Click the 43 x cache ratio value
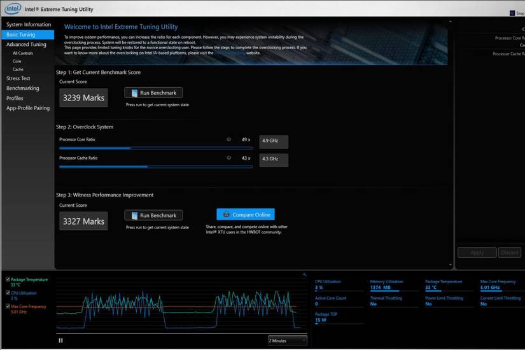The width and height of the screenshot is (525, 350). coord(246,158)
